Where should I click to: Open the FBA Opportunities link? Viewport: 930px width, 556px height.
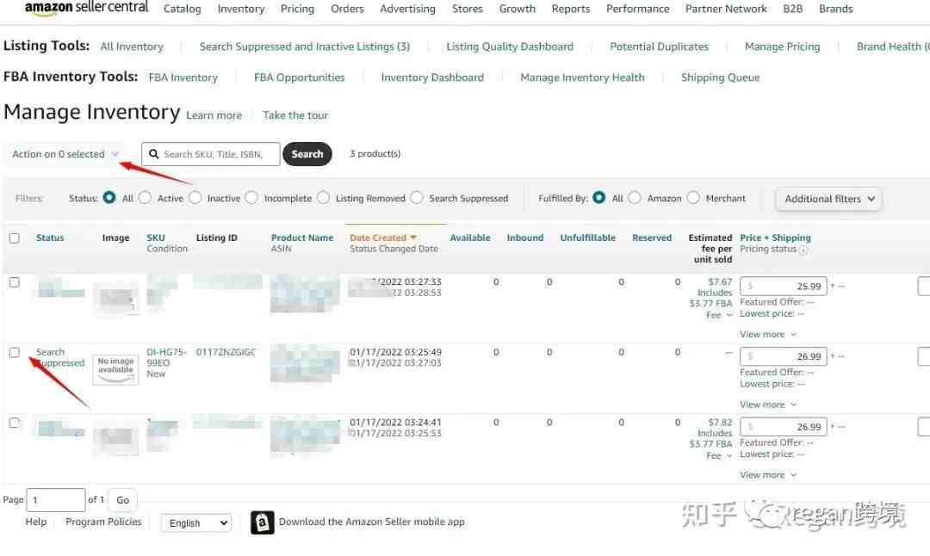[x=299, y=77]
